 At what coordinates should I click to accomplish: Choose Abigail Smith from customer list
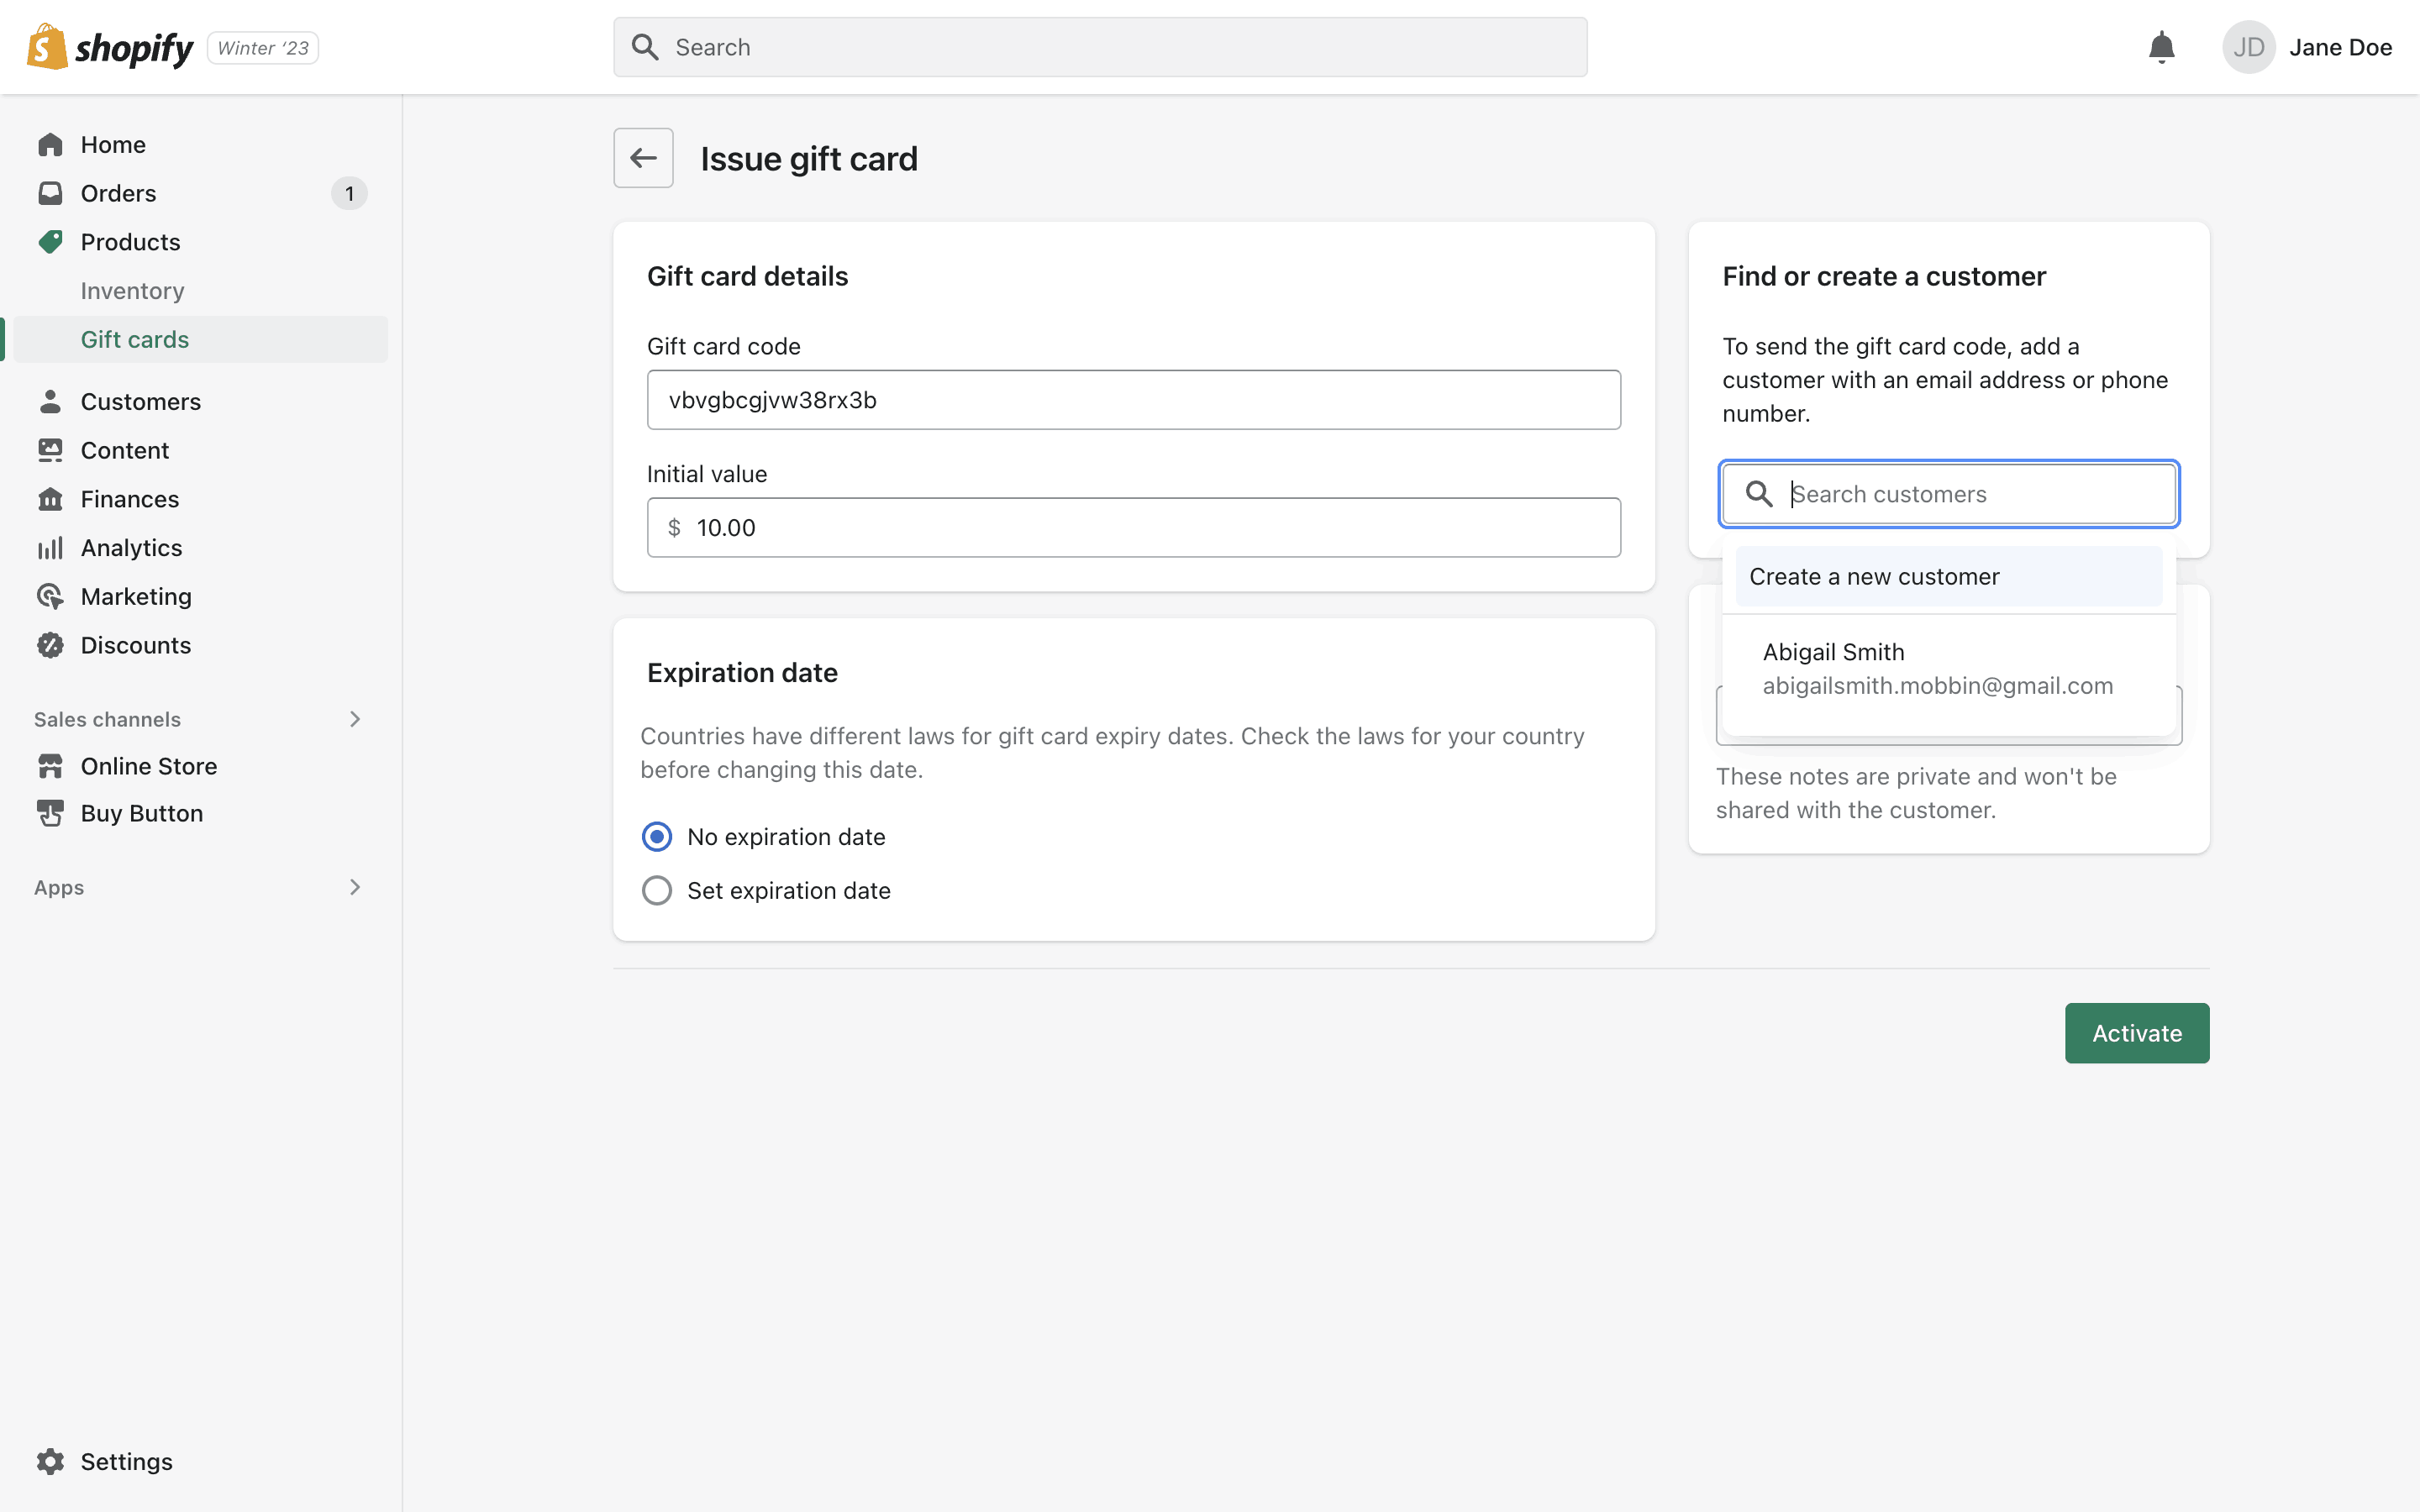coord(1937,668)
